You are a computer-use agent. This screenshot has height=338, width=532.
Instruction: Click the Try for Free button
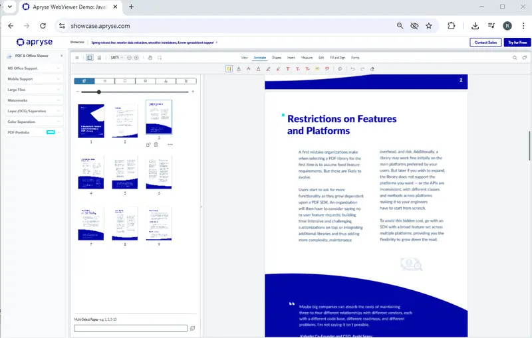[517, 42]
